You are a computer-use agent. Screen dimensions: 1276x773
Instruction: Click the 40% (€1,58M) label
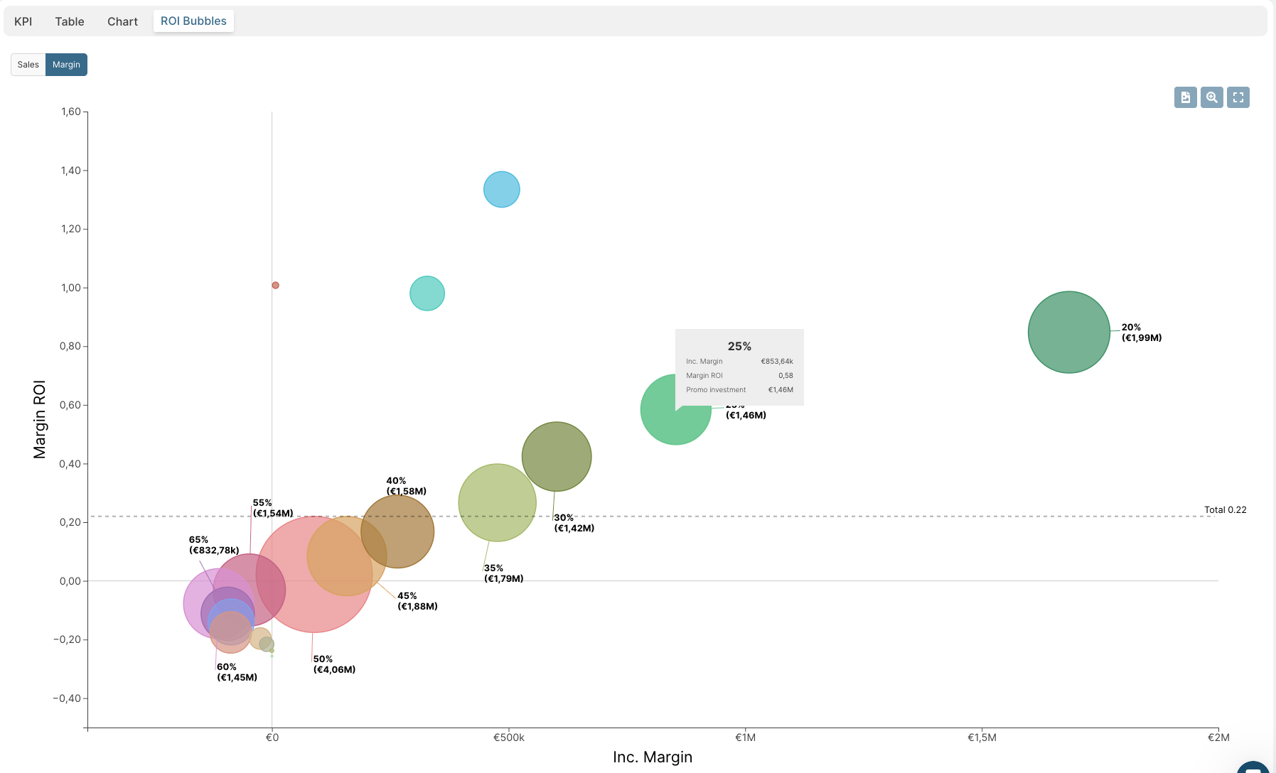click(405, 485)
